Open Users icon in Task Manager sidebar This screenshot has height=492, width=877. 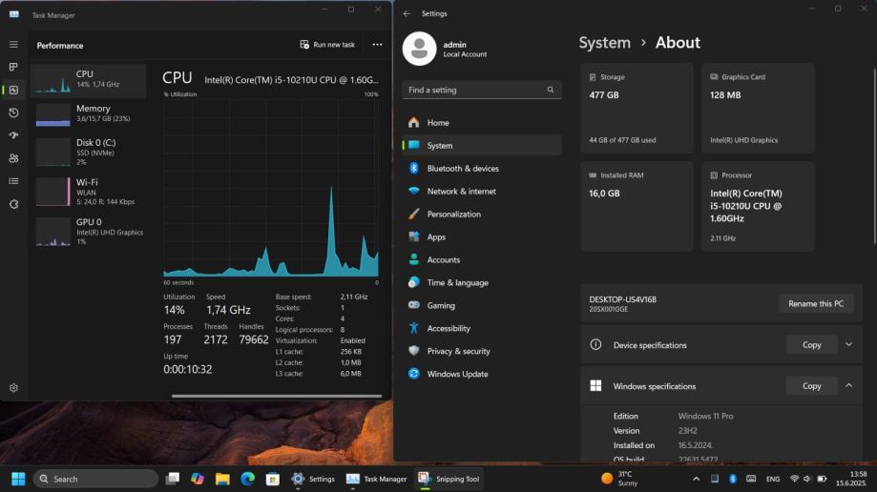tap(13, 158)
